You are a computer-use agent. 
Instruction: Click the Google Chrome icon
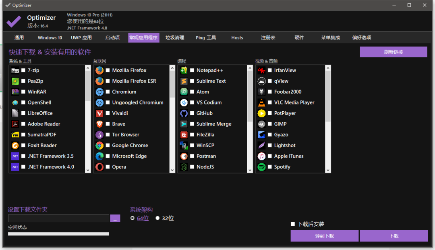(99, 146)
